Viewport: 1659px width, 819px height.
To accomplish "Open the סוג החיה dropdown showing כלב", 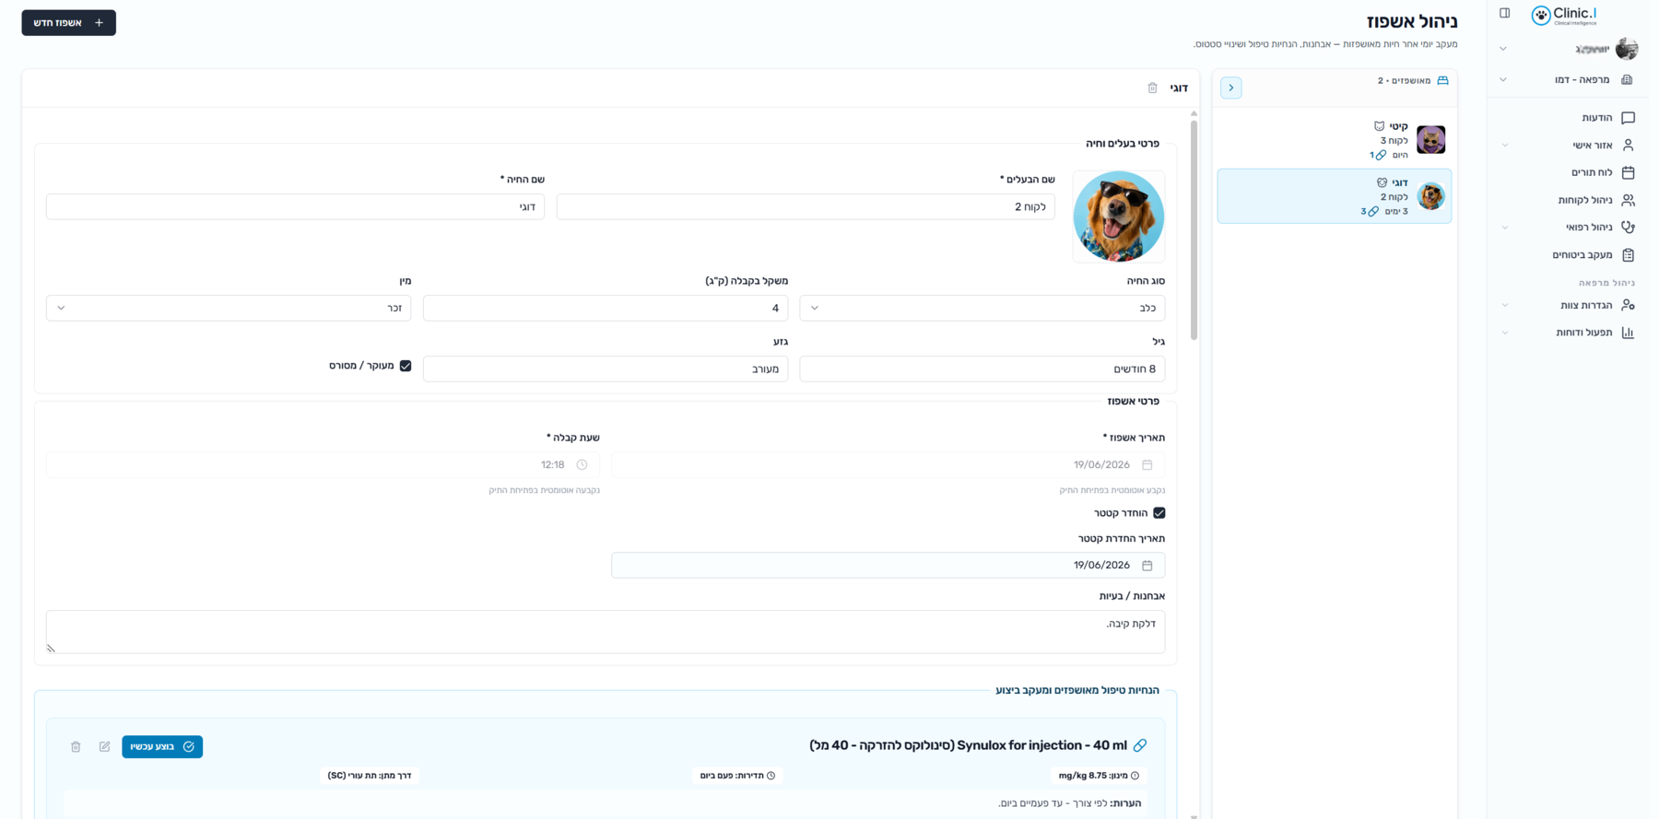I will tap(982, 309).
